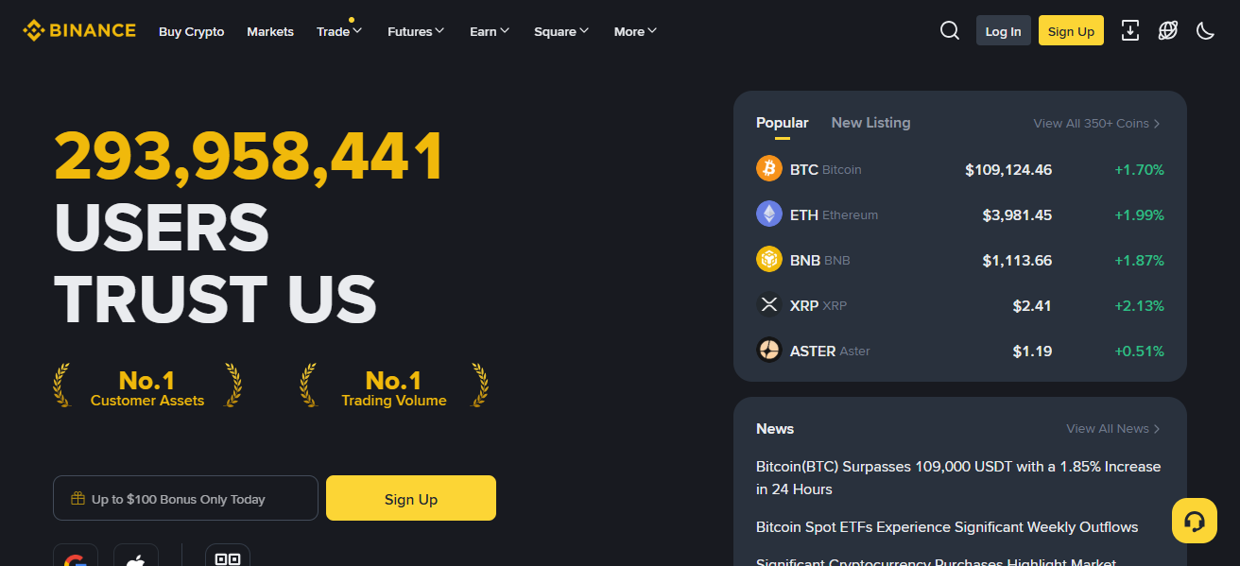The height and width of the screenshot is (566, 1240).
Task: Switch to the New Listing tab
Action: point(870,123)
